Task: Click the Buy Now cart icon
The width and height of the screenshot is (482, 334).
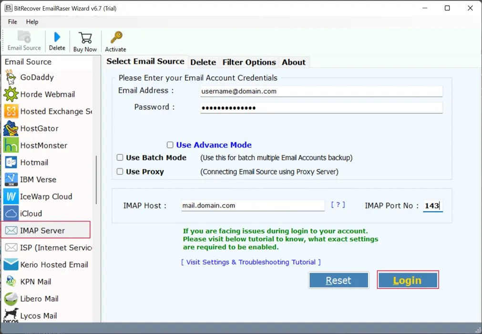Action: 85,38
